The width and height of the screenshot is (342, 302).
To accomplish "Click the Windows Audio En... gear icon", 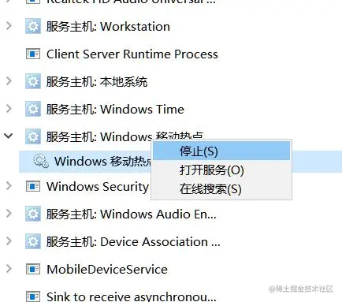I will coord(33,214).
